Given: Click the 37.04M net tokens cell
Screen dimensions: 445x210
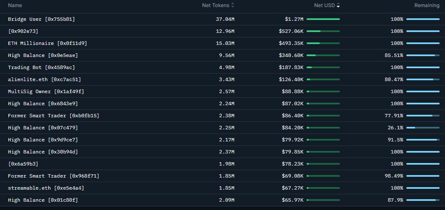Looking at the screenshot, I should click(x=225, y=19).
